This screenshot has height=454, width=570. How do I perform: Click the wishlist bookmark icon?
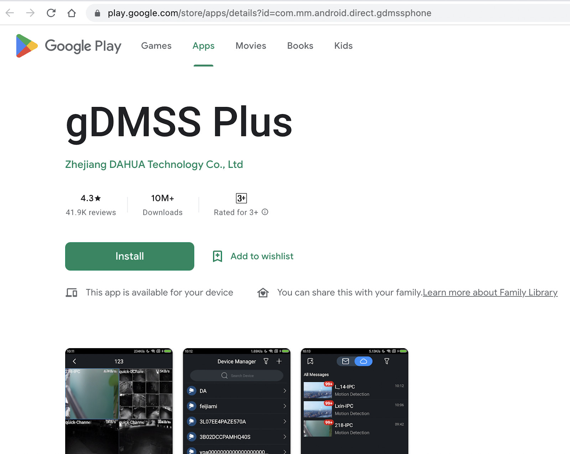coord(217,256)
